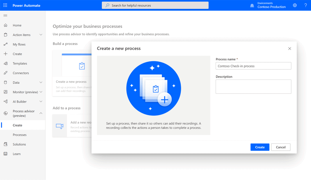Focus the Process name input field

click(x=254, y=66)
